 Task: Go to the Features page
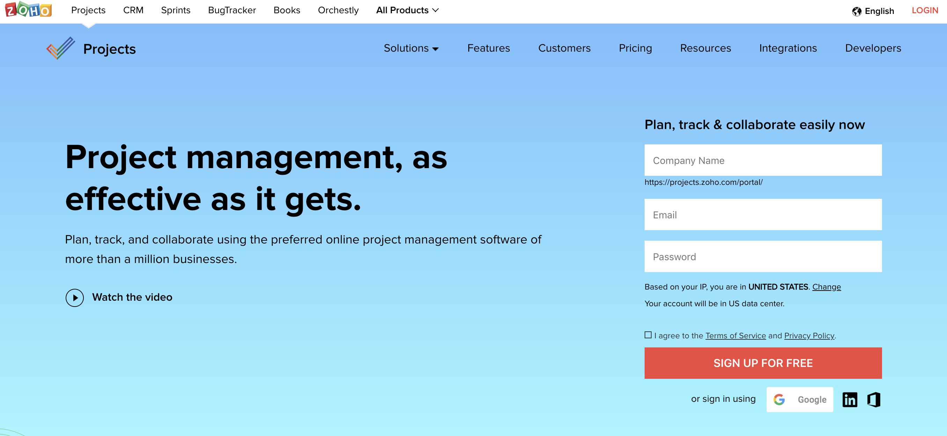point(489,48)
